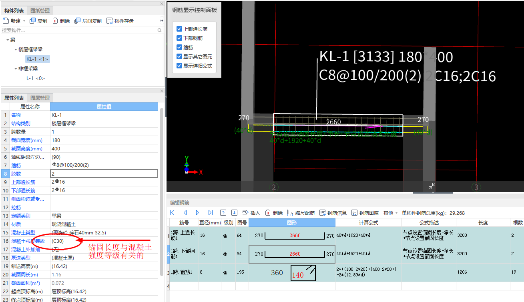Viewport: 524px width, 302px height.
Task: Click the search magnifier in component list
Action: point(160,30)
